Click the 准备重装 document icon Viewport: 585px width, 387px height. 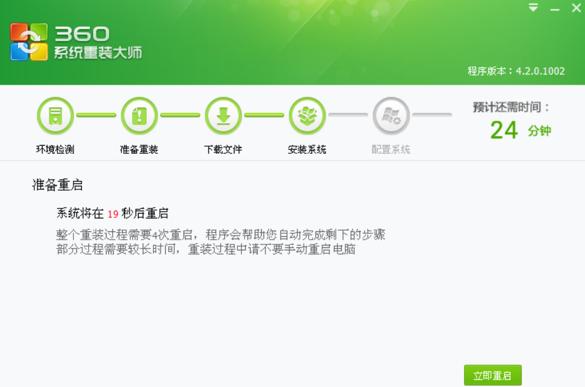pos(139,116)
